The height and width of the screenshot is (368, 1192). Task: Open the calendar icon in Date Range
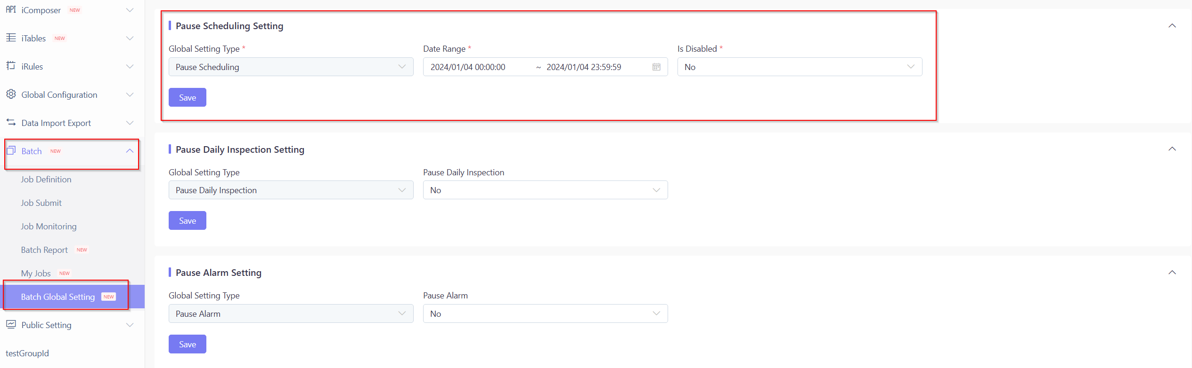pos(656,67)
